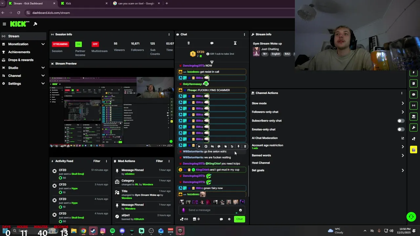Open OBS Studio from taskbar
The width and height of the screenshot is (420, 236).
(151, 231)
